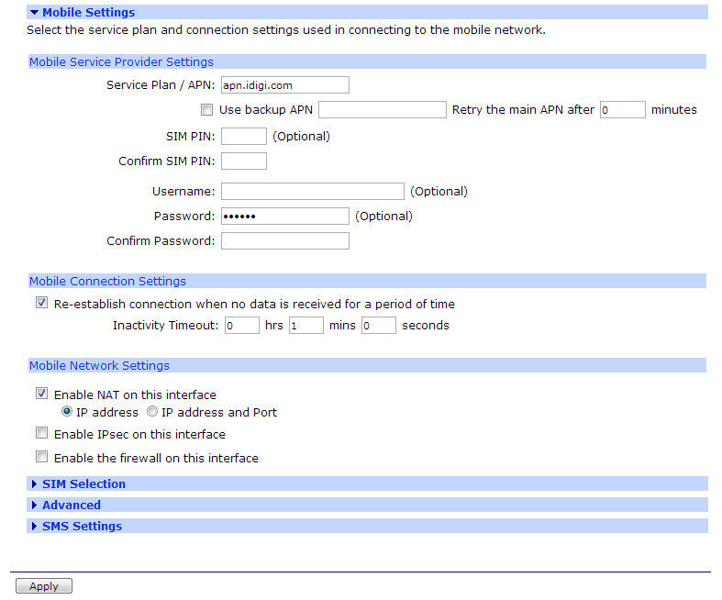Expand the SMS Settings section

click(81, 526)
